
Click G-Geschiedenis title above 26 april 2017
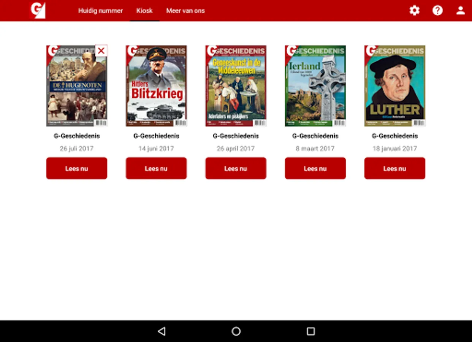tap(236, 136)
